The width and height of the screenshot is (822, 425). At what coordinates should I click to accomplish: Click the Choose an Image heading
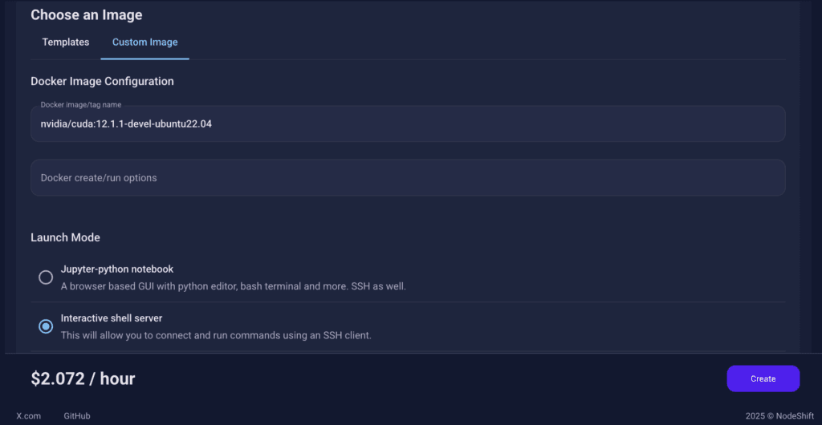click(86, 14)
